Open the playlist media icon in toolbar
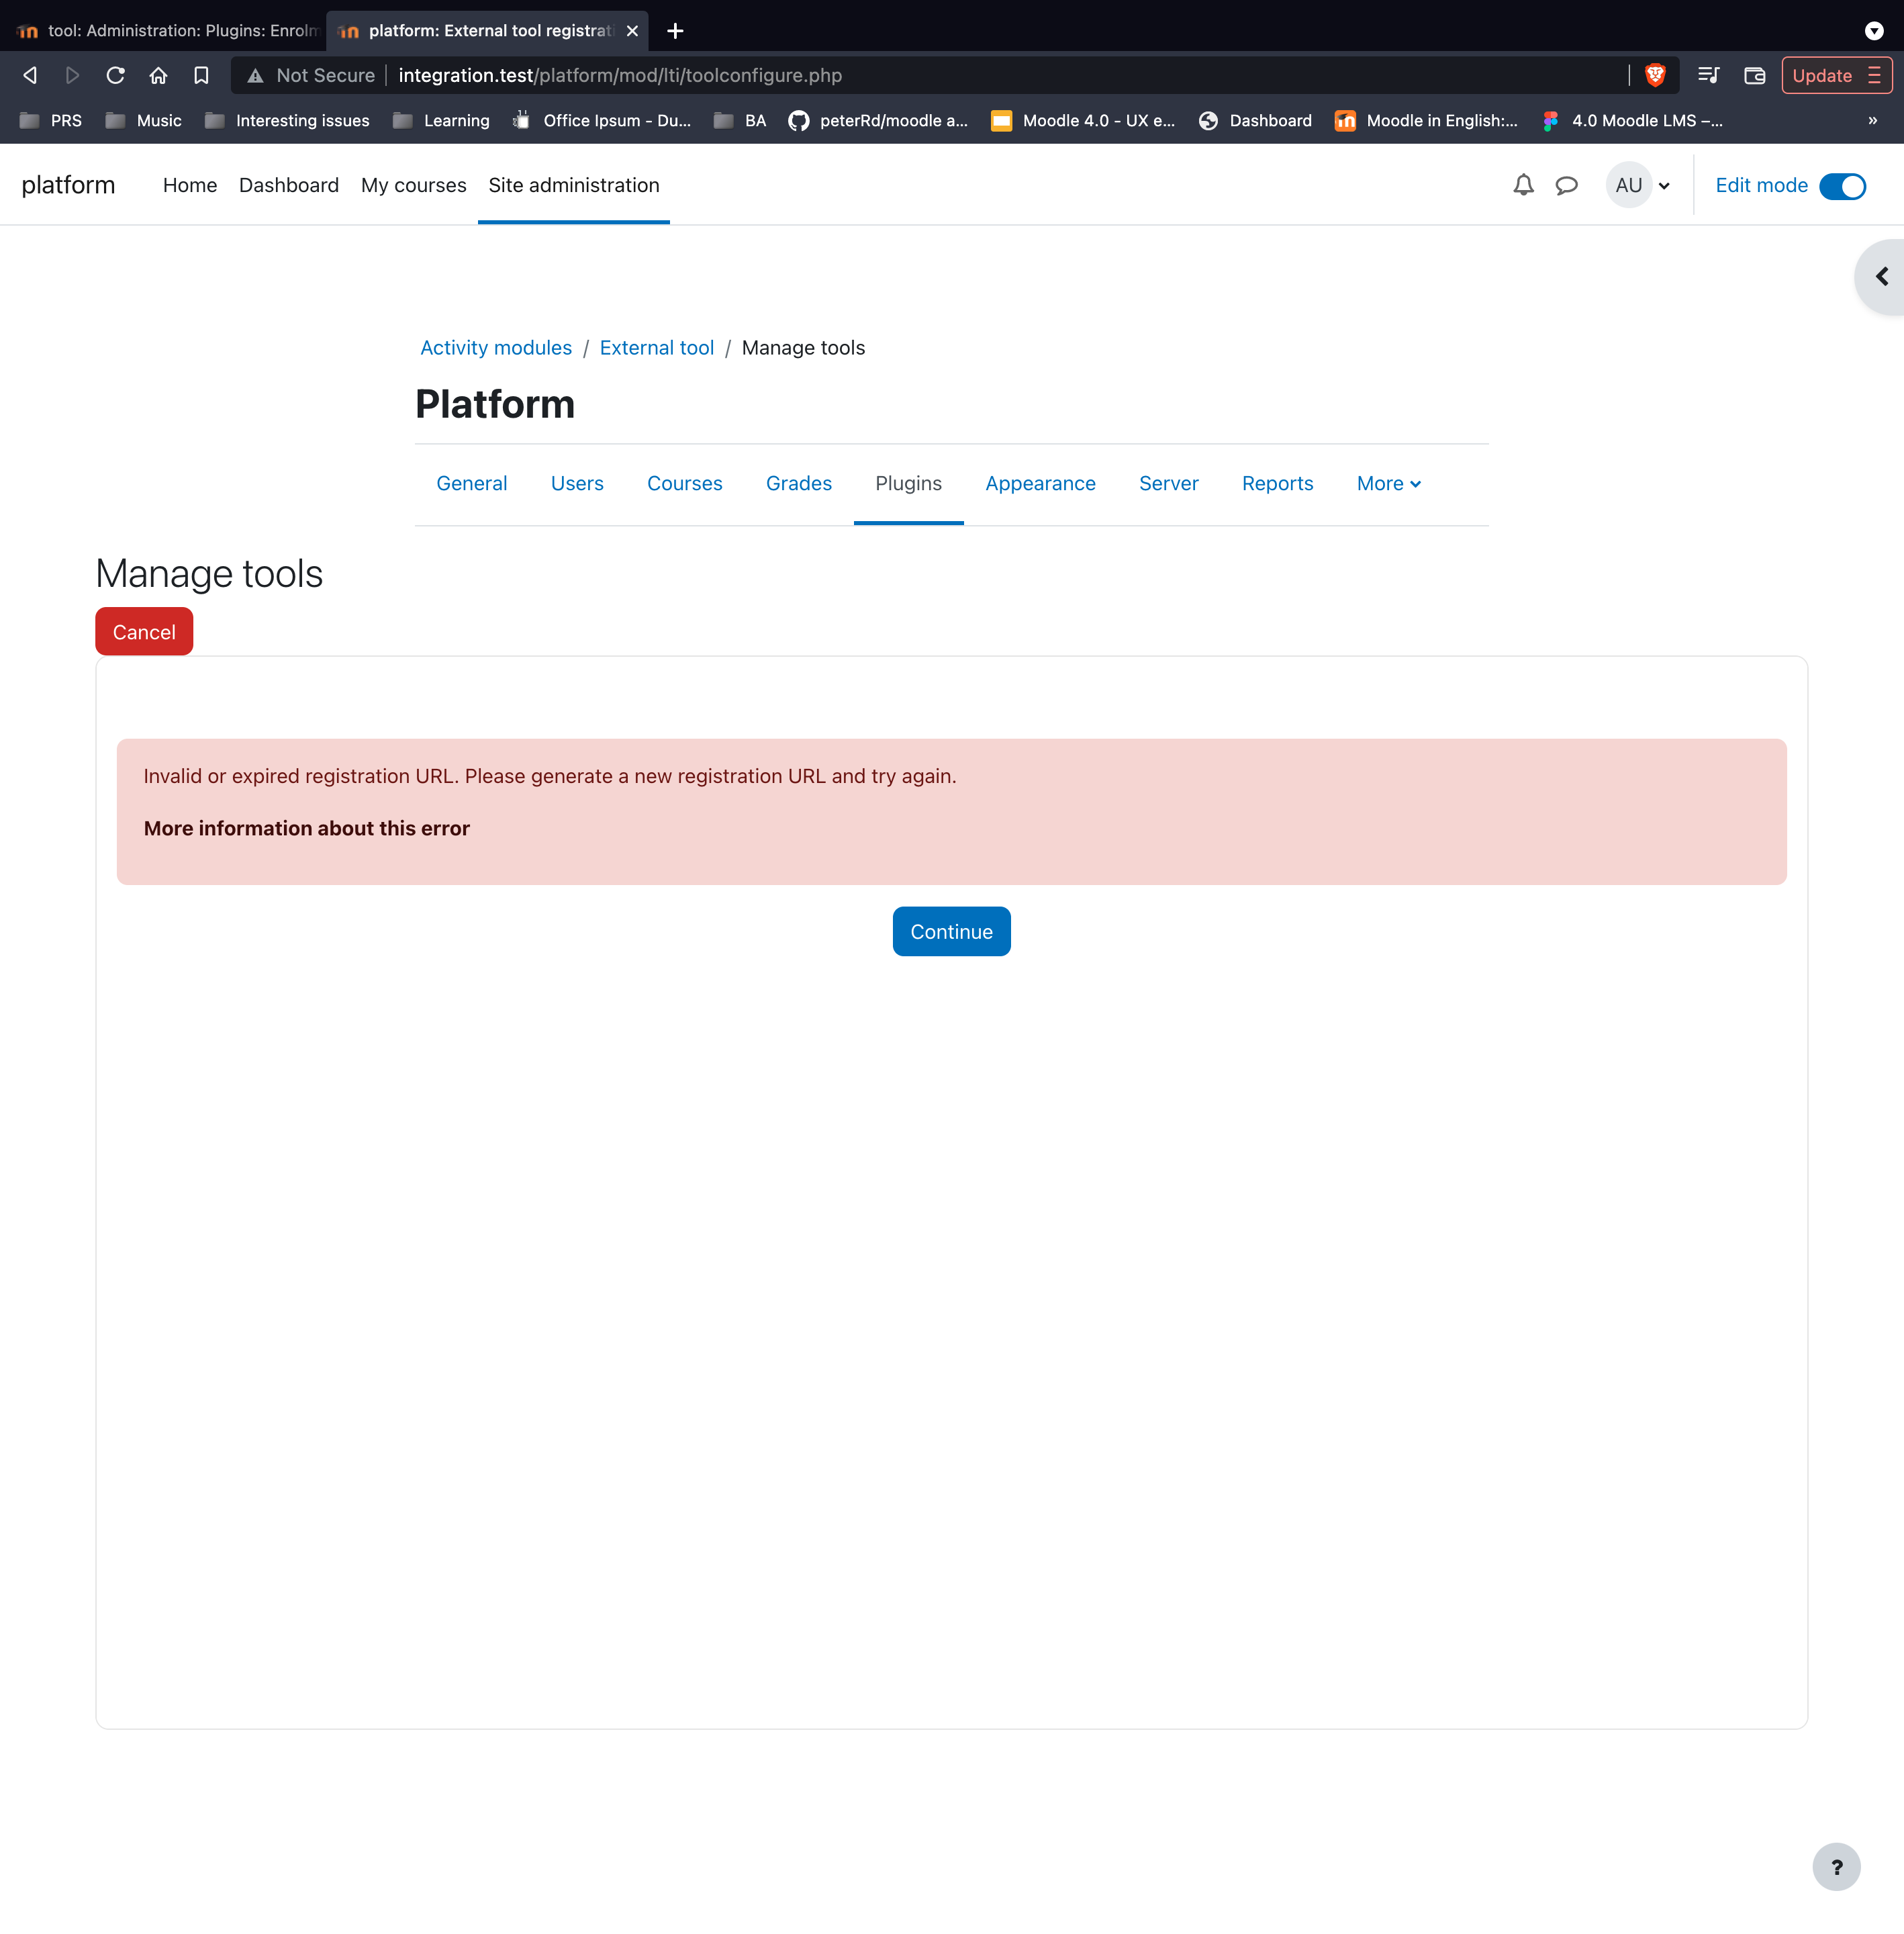 1708,75
